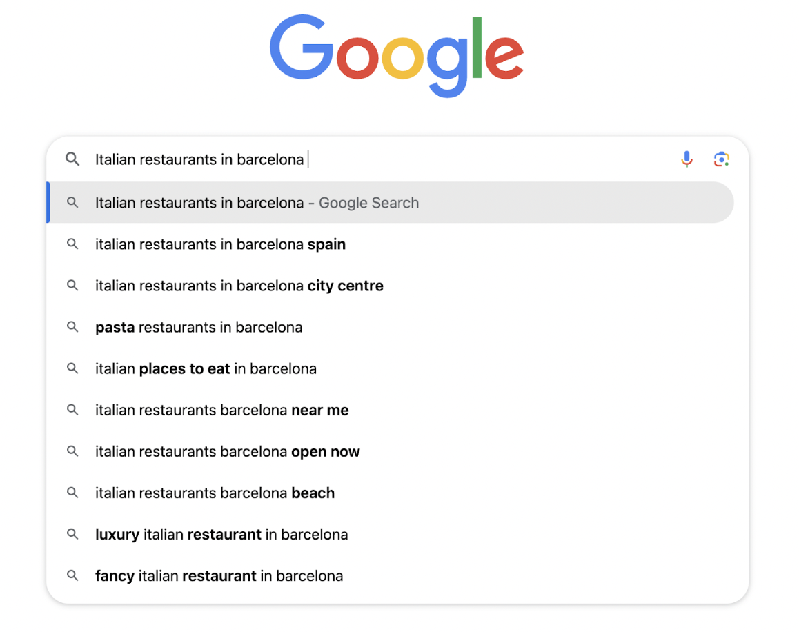This screenshot has width=799, height=632.
Task: Pick 'italian places to eat in barcelona'
Action: click(x=206, y=368)
